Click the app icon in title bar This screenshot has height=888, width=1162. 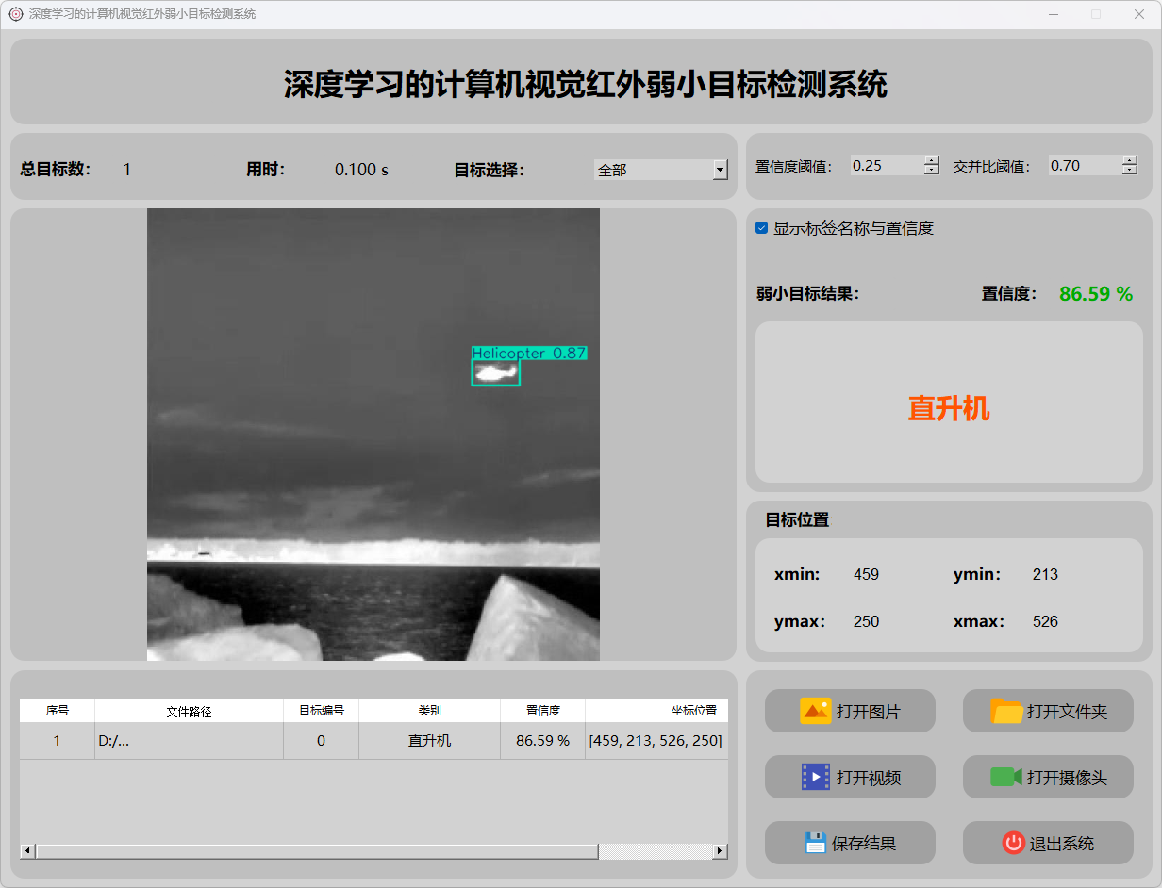click(x=16, y=14)
